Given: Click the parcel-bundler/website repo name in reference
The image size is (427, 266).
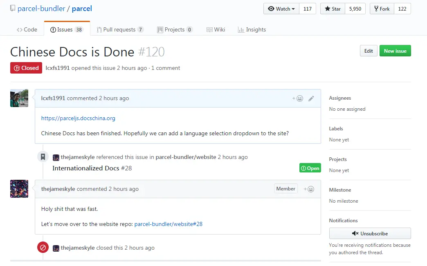Looking at the screenshot, I should (186, 157).
